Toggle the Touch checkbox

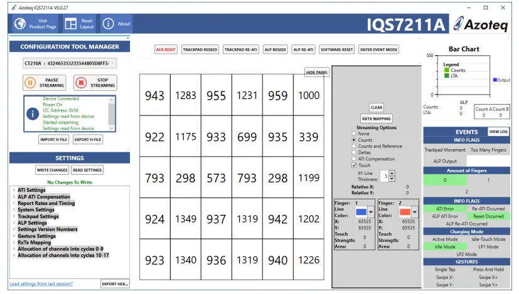tap(354, 165)
